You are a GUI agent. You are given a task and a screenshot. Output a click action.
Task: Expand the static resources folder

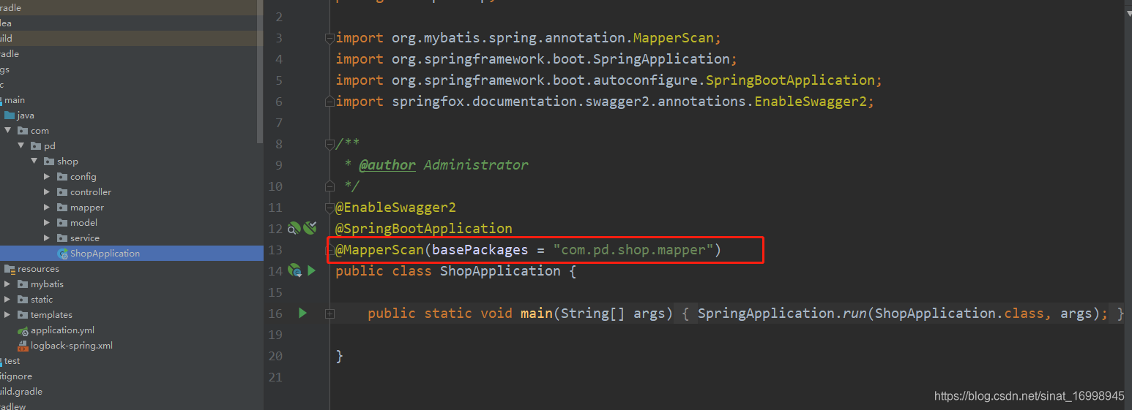8,300
